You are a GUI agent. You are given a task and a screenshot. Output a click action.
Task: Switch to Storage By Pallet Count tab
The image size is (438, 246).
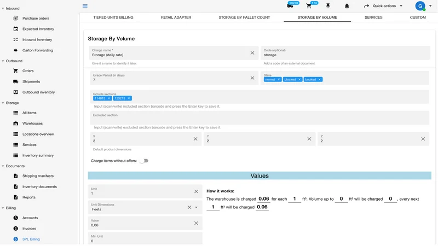coord(244,17)
